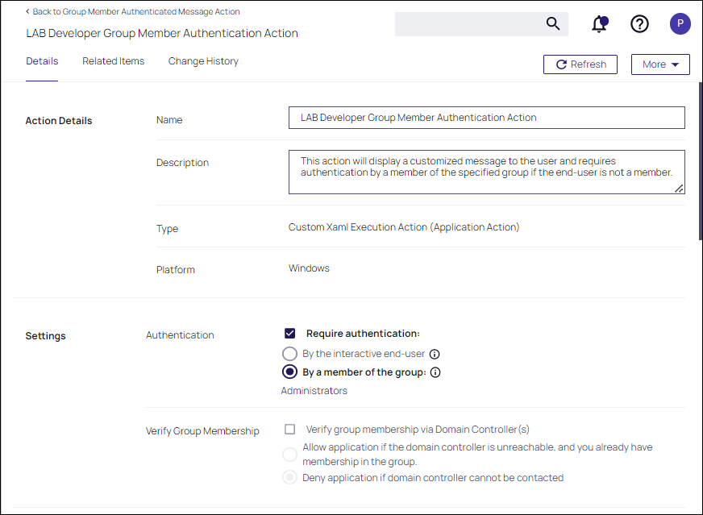The height and width of the screenshot is (515, 703).
Task: Click the search magnifier icon
Action: coord(553,23)
